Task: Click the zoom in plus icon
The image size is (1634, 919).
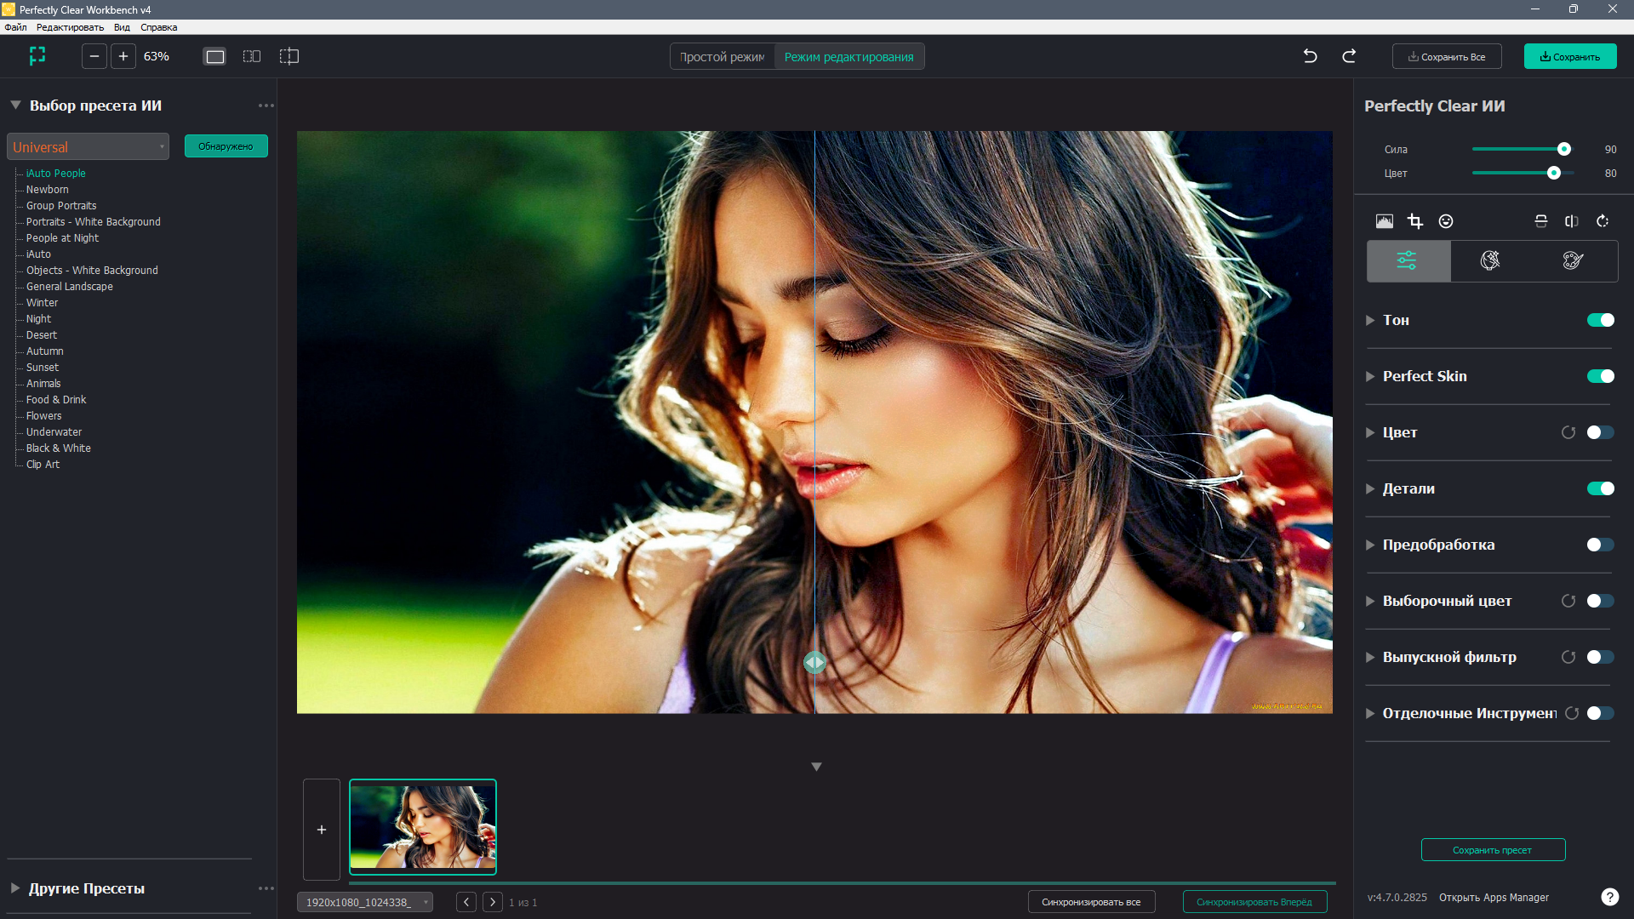Action: tap(123, 56)
